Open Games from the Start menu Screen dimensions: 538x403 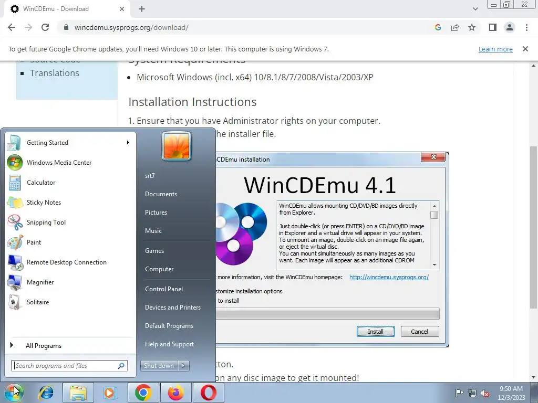154,250
